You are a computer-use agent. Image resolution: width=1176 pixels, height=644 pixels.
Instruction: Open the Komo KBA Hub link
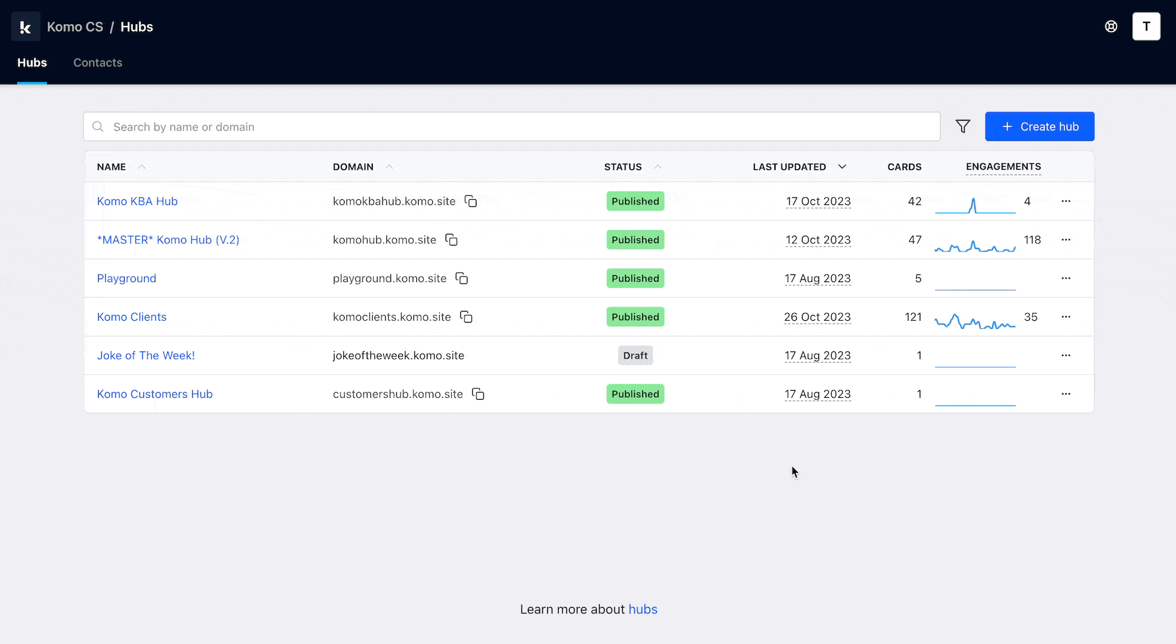pos(137,202)
